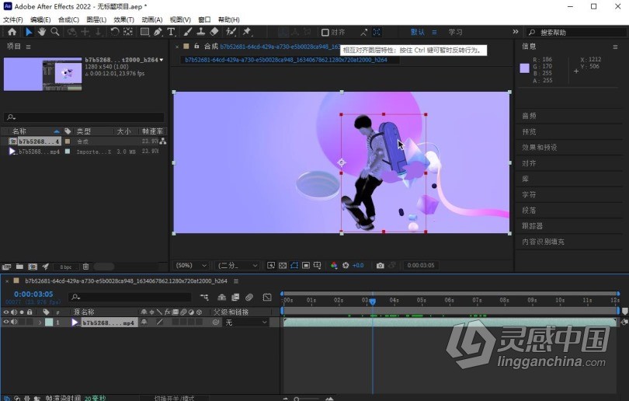Mute audio speaker for layer 1
This screenshot has height=401, width=629.
coord(14,322)
